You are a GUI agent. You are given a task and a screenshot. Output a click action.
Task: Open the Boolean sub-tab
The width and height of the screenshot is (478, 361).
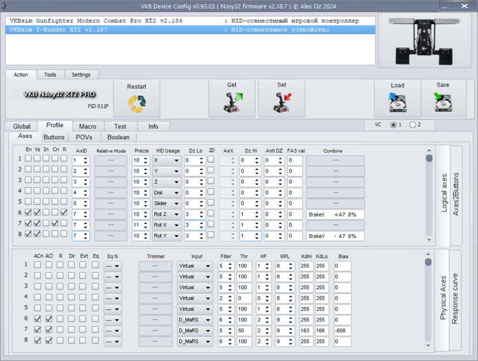[119, 137]
